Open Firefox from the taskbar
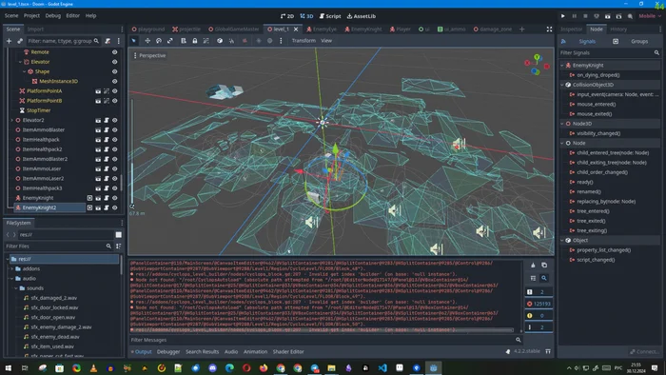The width and height of the screenshot is (666, 375). pyautogui.click(x=264, y=367)
